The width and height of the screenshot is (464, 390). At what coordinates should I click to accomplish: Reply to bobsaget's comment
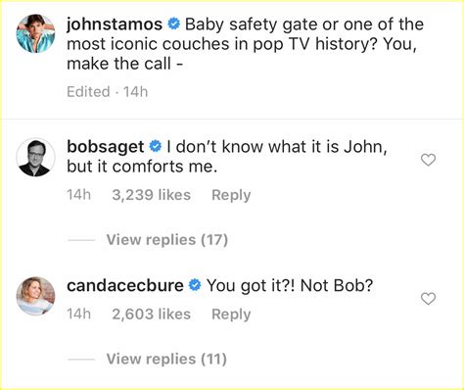(231, 195)
